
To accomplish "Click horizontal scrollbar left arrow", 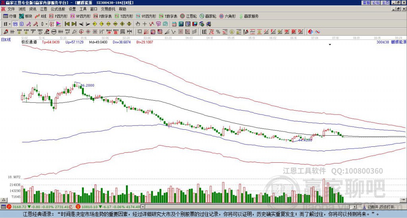I will tap(143, 207).
